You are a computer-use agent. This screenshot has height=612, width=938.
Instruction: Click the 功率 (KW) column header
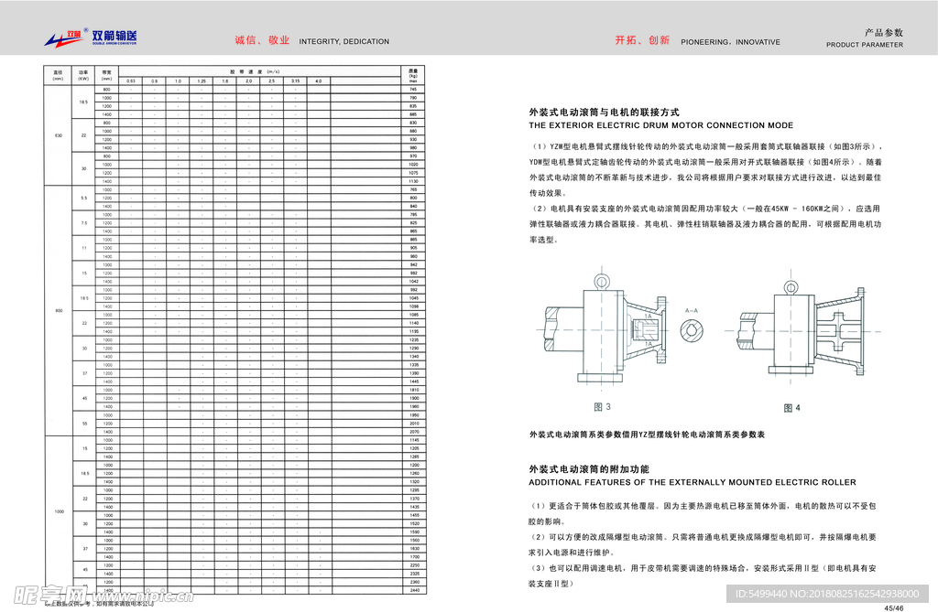coord(83,75)
